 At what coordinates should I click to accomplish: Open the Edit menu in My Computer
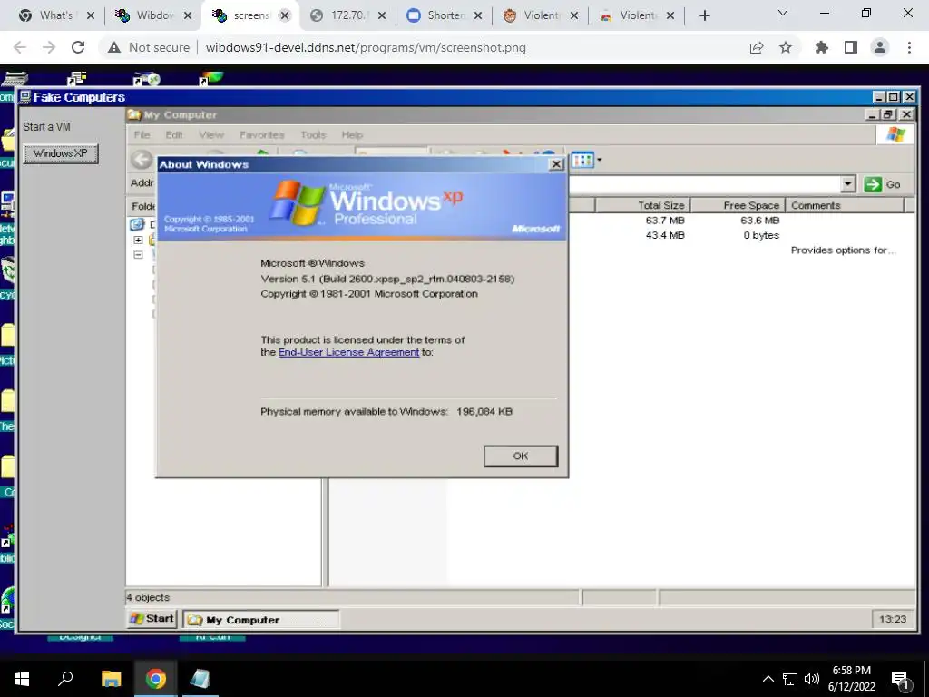tap(173, 134)
